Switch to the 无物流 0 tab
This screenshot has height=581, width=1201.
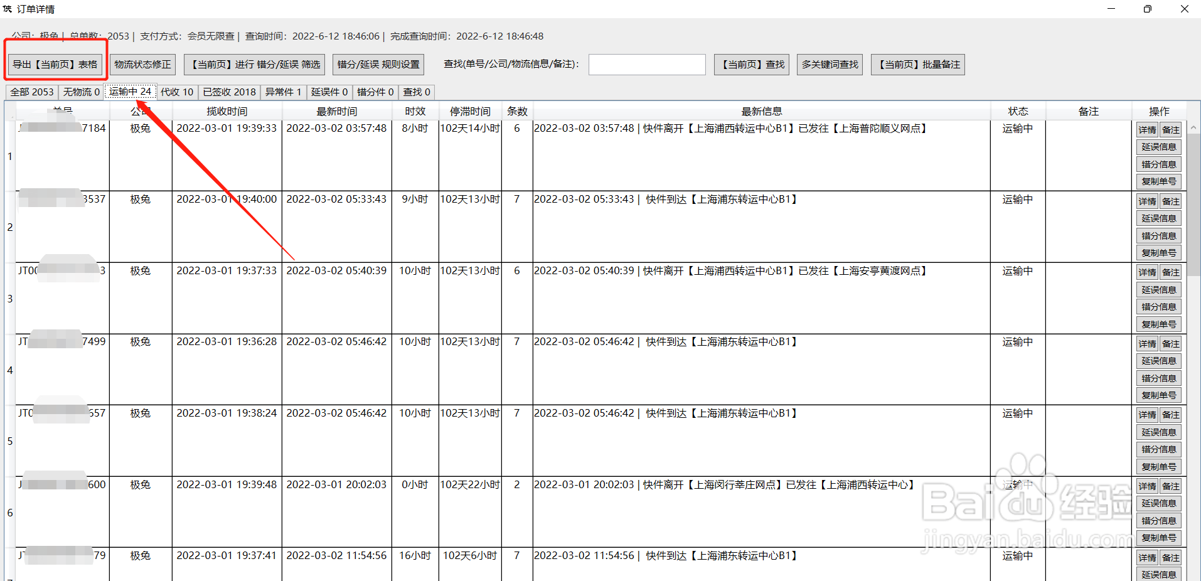(82, 92)
